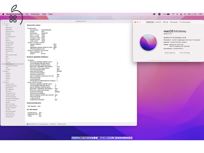
Task: Click the battery status icon in menu bar
Action: (168, 14)
